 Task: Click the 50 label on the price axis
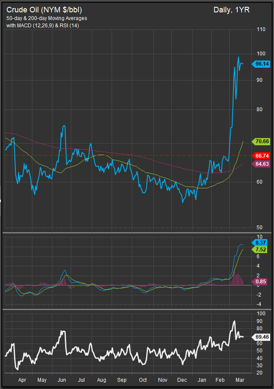[259, 227]
